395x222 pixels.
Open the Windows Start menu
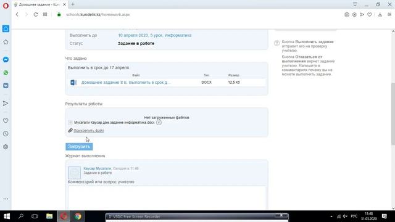[x=7, y=216]
